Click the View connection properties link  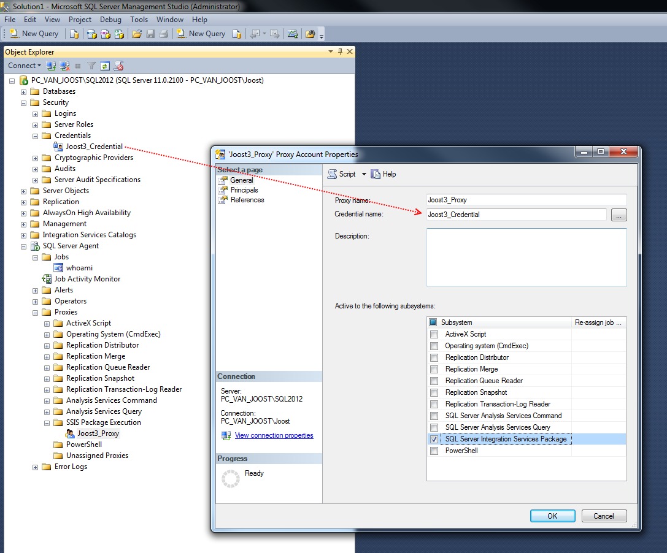pos(274,435)
